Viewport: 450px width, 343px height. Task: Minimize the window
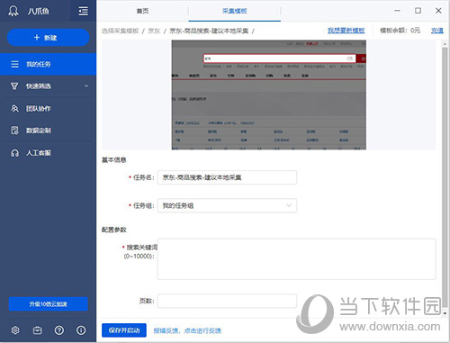coord(398,11)
